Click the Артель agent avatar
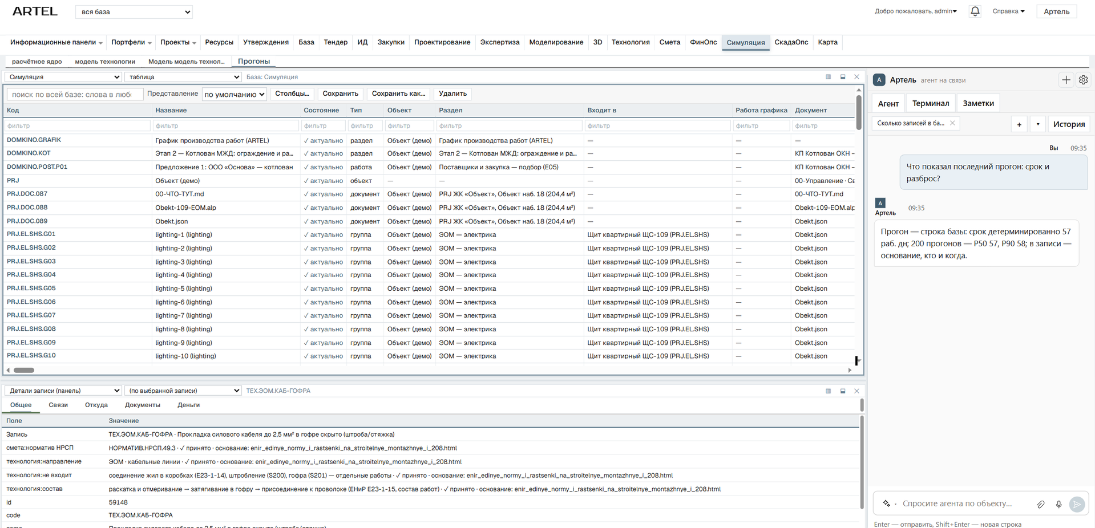The image size is (1095, 528). pyautogui.click(x=879, y=80)
